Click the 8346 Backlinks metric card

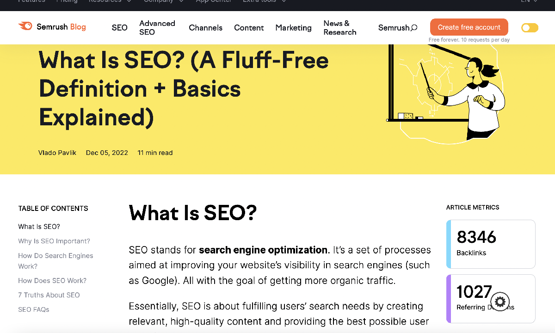tap(491, 244)
